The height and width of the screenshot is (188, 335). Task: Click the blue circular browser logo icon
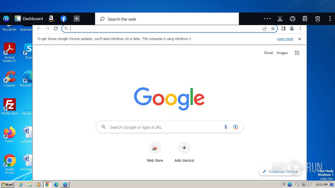coord(6,19)
